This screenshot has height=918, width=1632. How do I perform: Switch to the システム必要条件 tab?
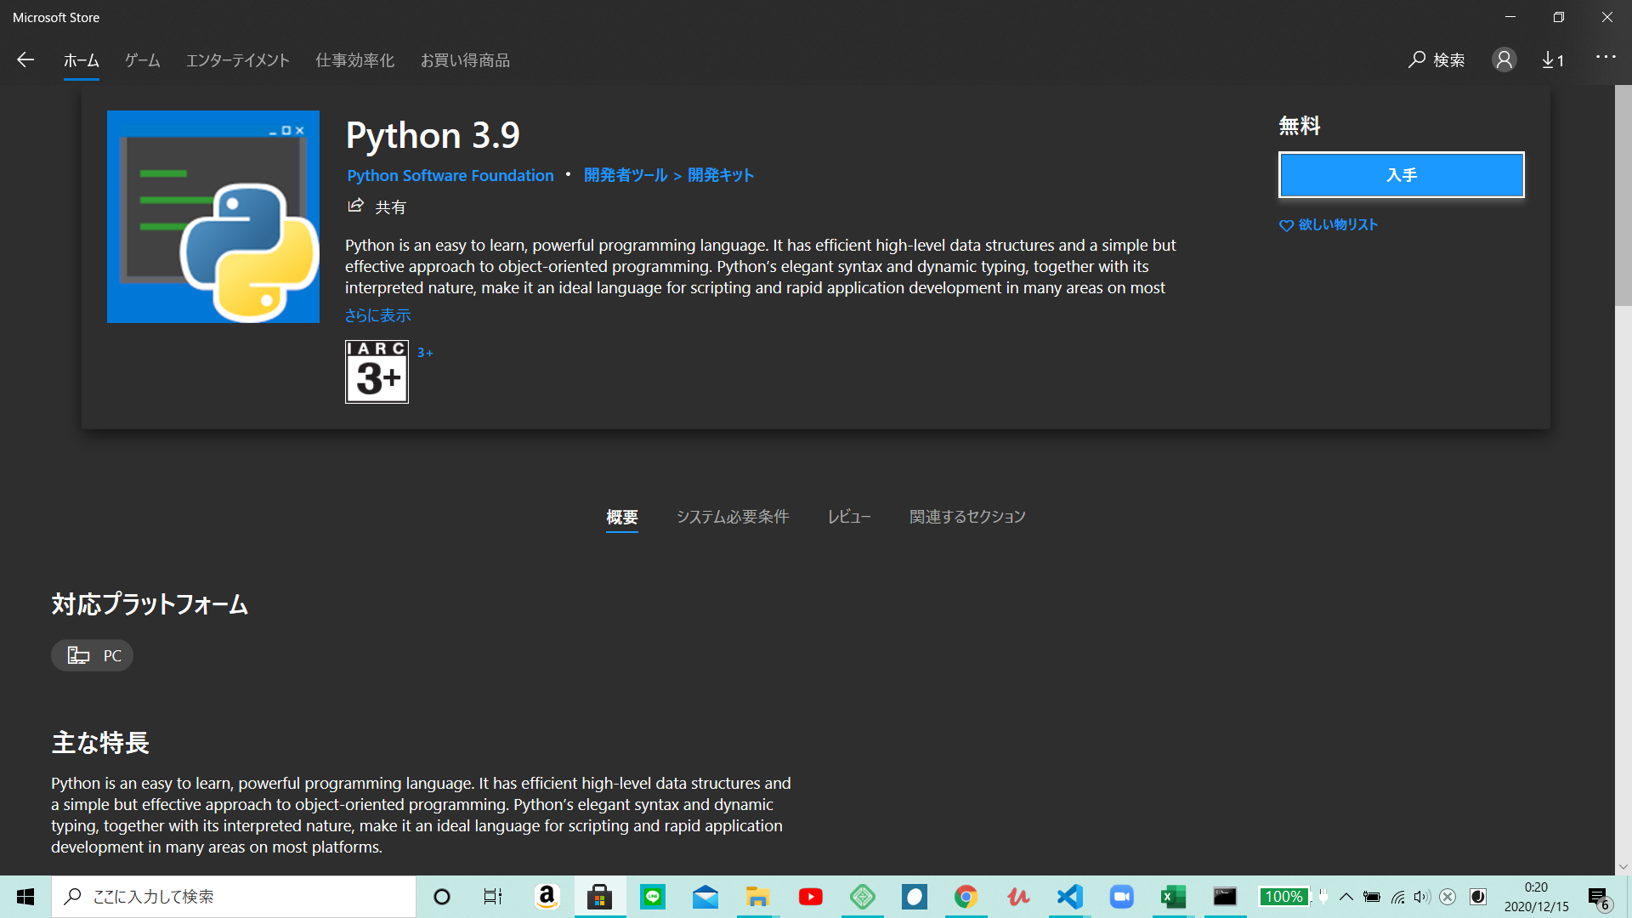tap(733, 517)
